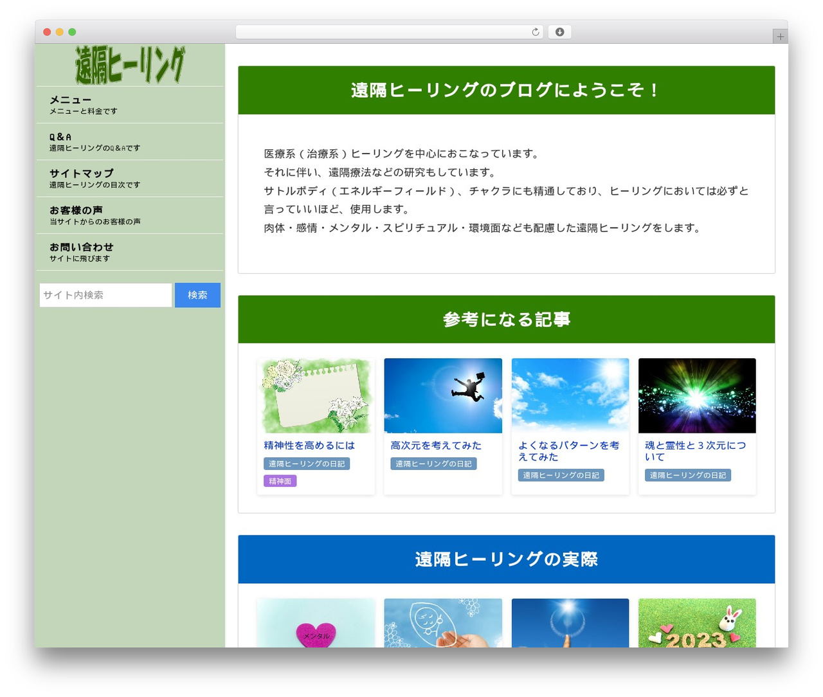Viewport: 823px width, 697px height.
Task: Click the 遠隔ヒーリングの実際 section heading
Action: coord(506,559)
